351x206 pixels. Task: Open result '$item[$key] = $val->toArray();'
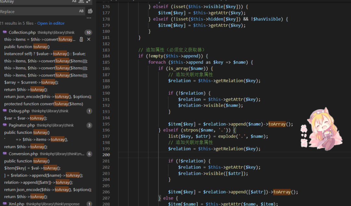(x=32, y=168)
